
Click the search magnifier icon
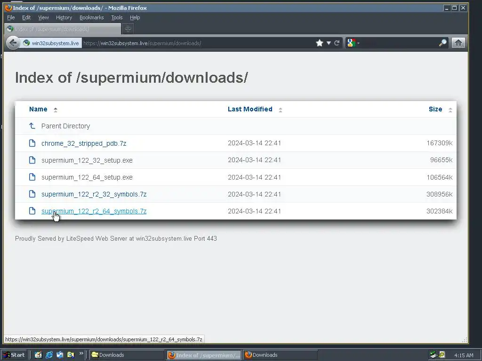[x=442, y=43]
